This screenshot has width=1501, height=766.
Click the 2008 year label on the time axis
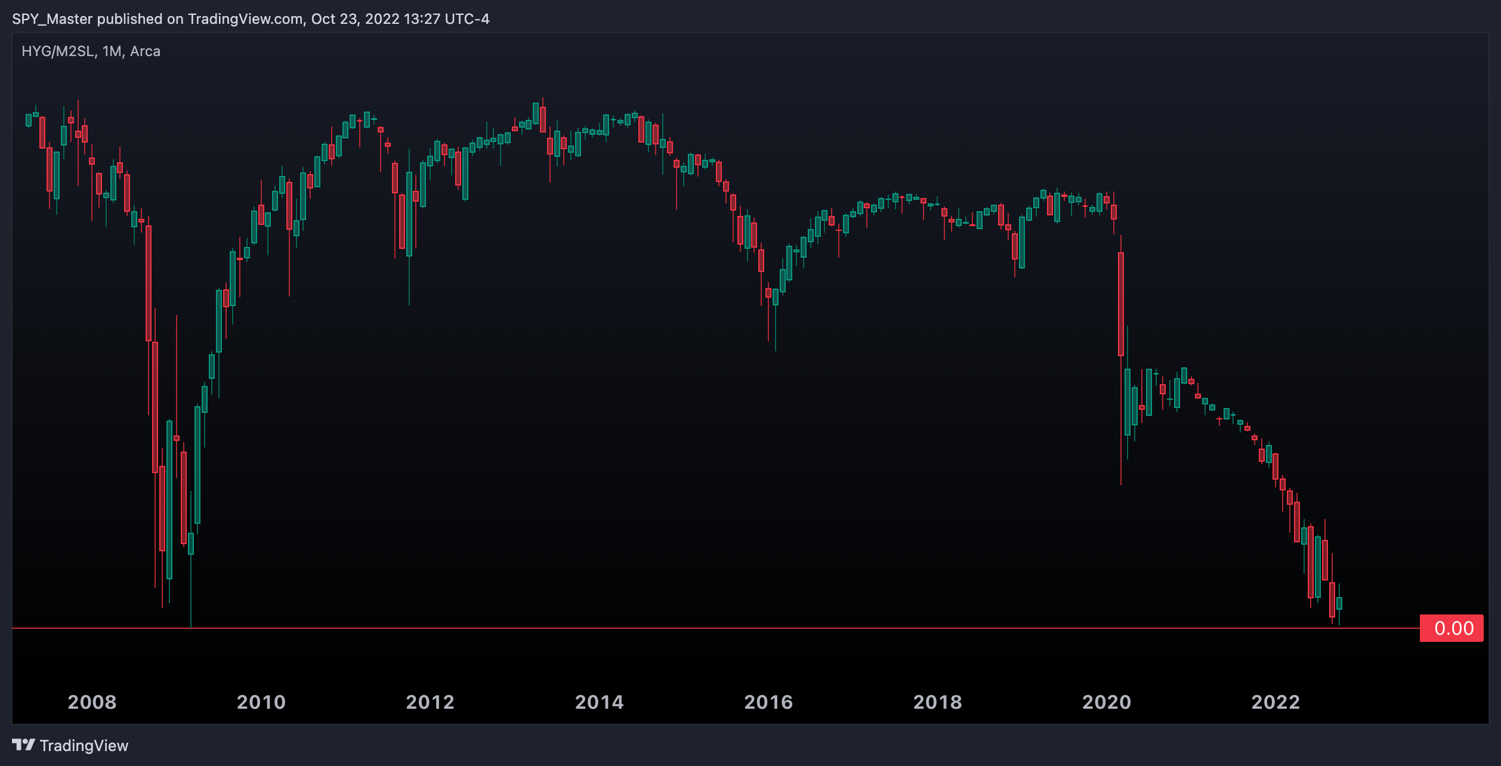click(x=92, y=702)
